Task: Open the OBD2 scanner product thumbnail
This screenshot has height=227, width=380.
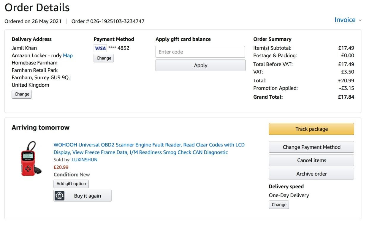Action: [x=29, y=159]
